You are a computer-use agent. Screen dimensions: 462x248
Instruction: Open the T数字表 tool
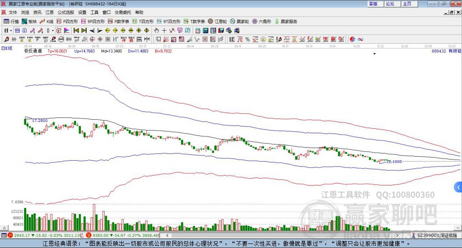coord(194,22)
